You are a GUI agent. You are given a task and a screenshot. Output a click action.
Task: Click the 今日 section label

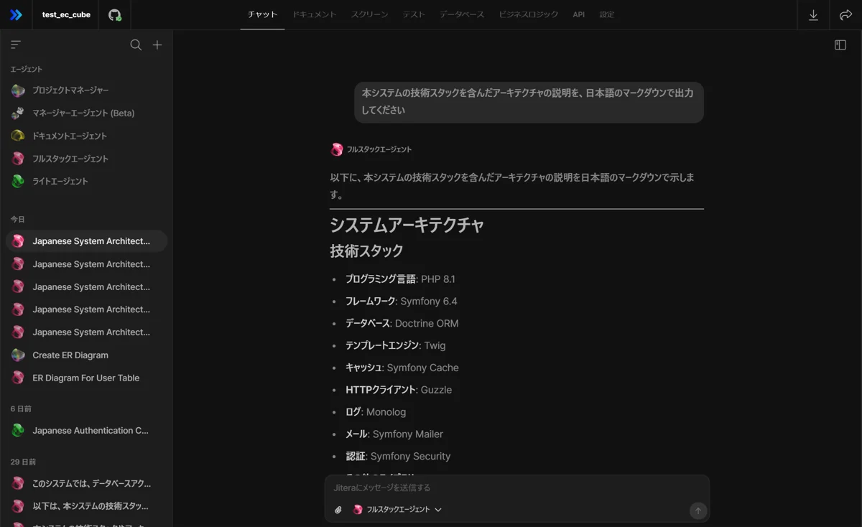pyautogui.click(x=17, y=219)
